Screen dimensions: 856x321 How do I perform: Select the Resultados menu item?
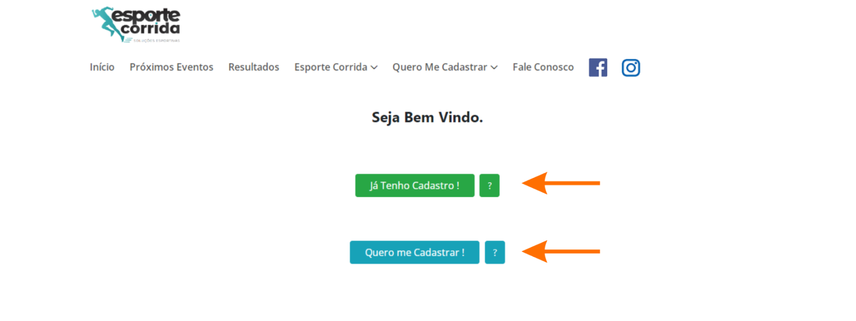(x=254, y=67)
